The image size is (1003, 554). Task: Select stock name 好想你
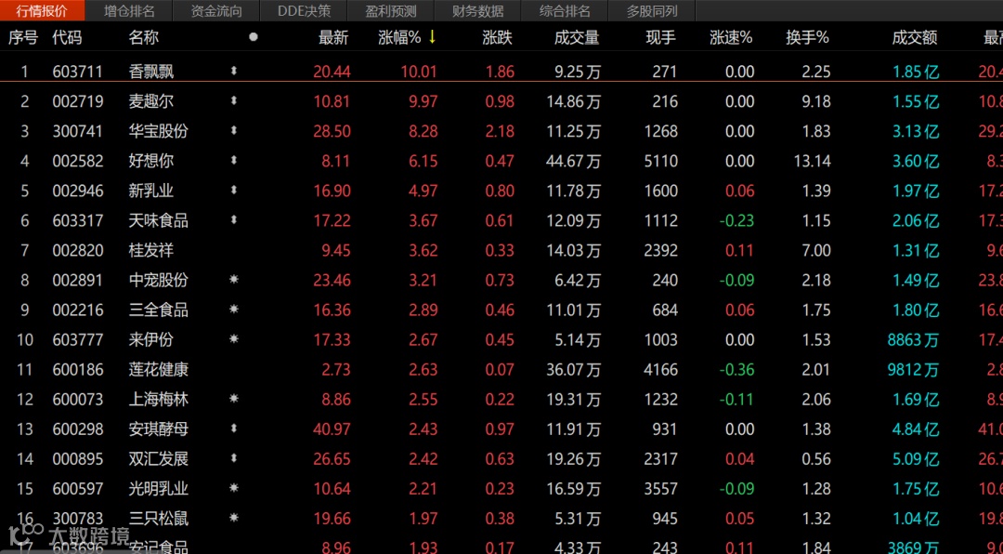click(151, 161)
